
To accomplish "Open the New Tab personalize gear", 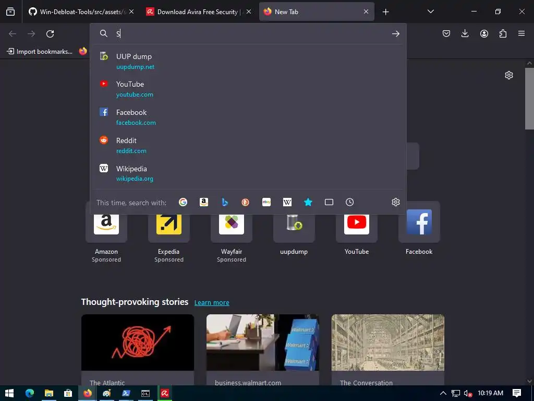I will pyautogui.click(x=509, y=75).
